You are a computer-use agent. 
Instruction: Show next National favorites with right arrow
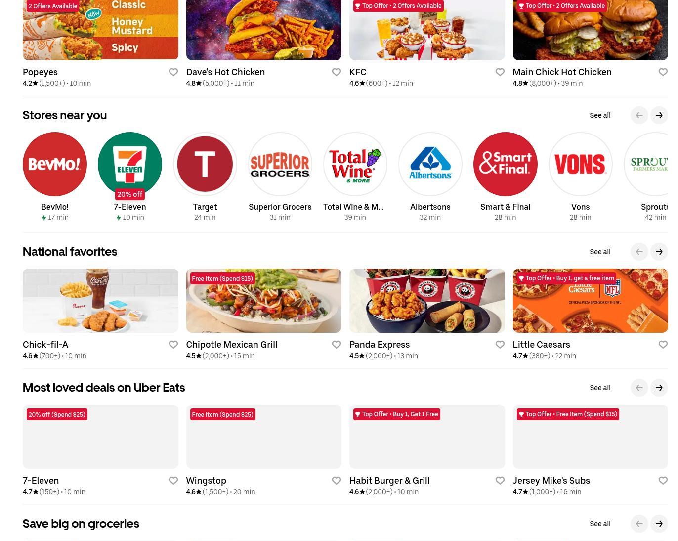(x=659, y=252)
